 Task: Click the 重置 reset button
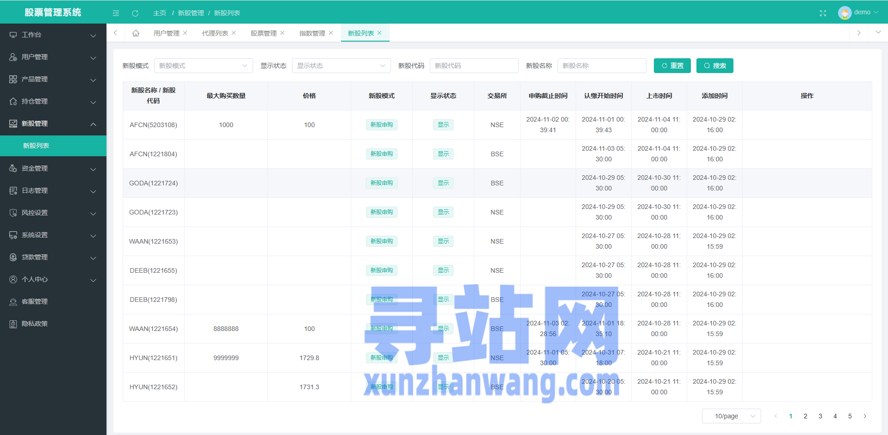tap(672, 66)
